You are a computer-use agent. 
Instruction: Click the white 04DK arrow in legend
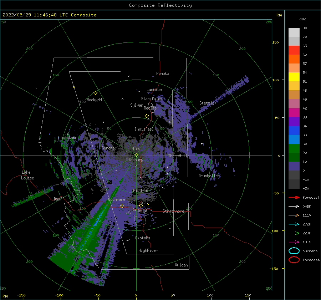click(x=294, y=207)
